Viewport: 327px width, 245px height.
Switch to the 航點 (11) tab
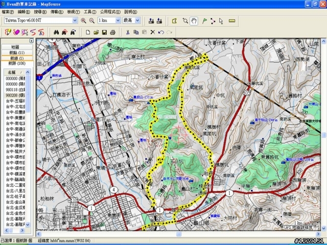coord(17,53)
